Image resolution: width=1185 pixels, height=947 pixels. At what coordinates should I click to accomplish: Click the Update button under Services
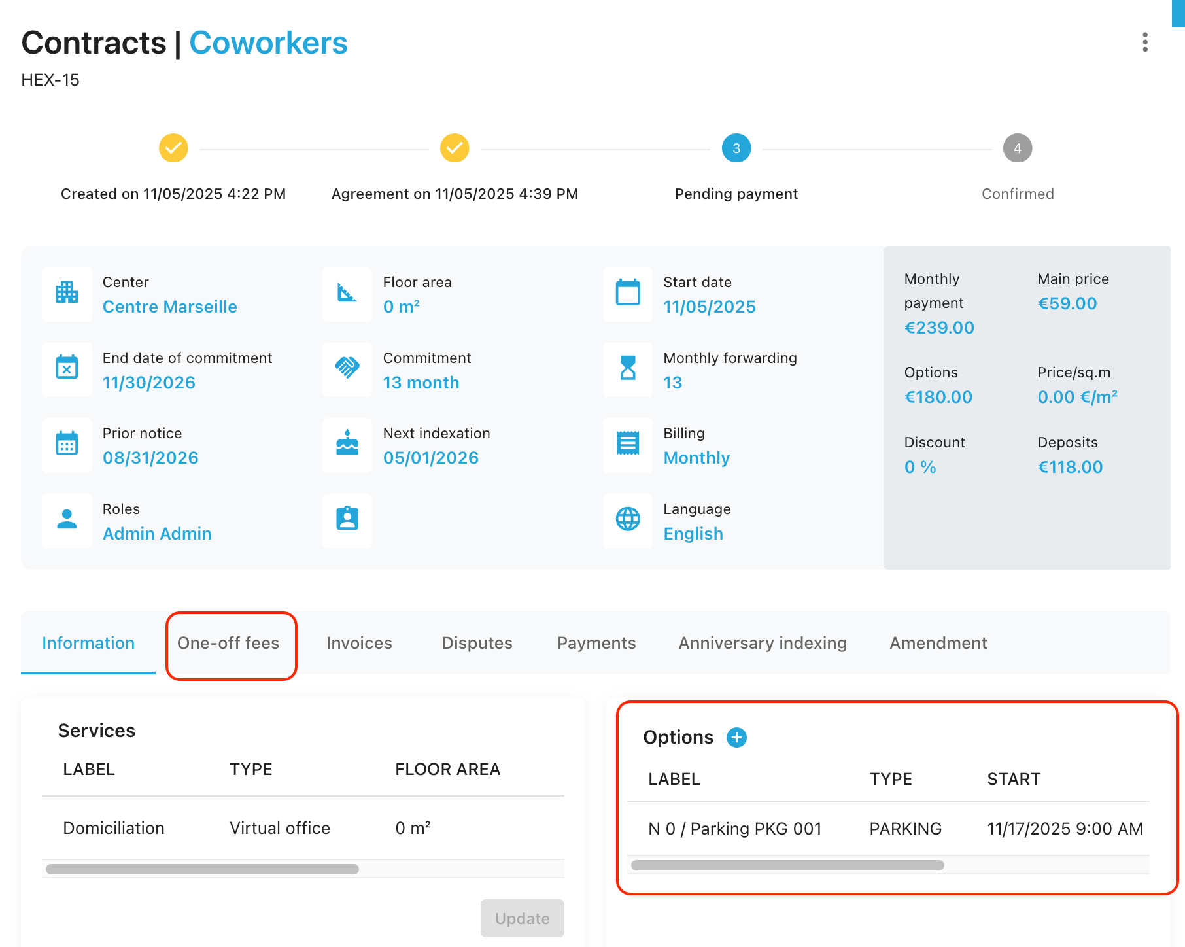522,918
